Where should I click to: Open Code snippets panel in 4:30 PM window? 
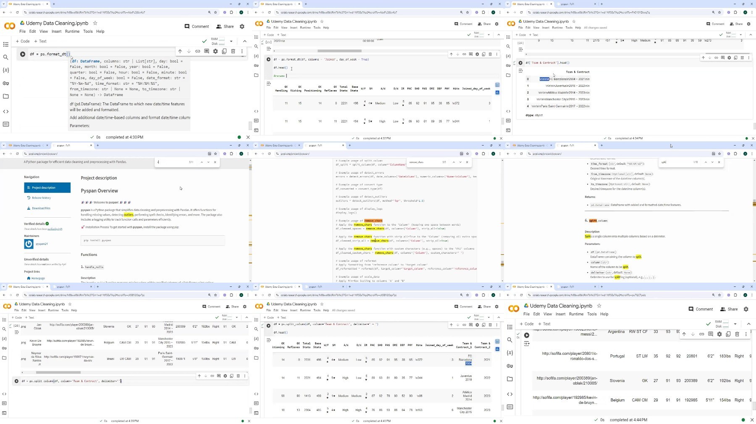[6, 112]
